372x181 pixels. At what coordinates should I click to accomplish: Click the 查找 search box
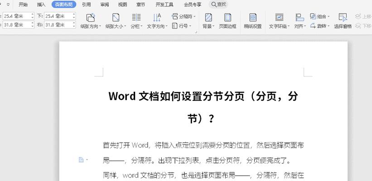pyautogui.click(x=218, y=5)
